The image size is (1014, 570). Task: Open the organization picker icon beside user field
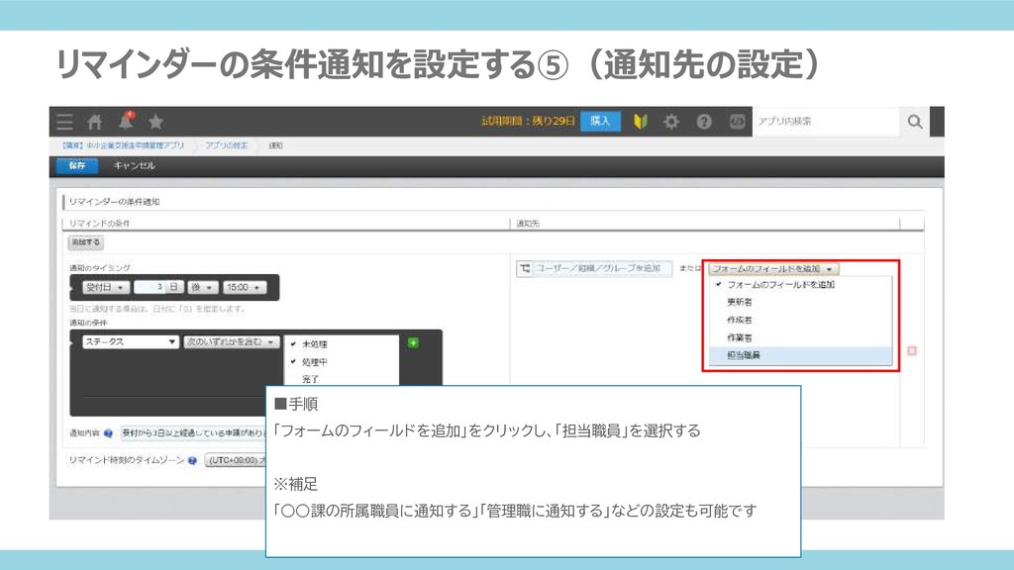(x=525, y=269)
